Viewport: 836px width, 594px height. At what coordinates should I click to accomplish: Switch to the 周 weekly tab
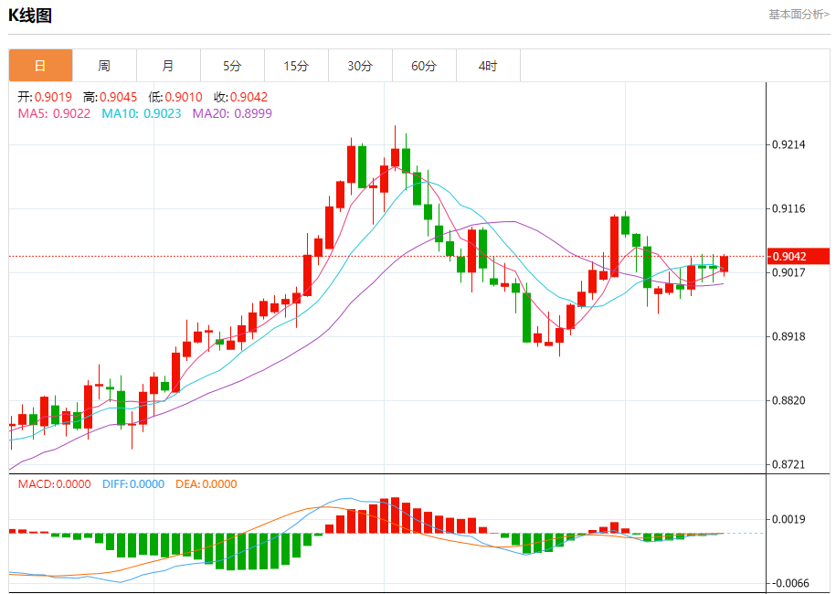click(x=104, y=66)
